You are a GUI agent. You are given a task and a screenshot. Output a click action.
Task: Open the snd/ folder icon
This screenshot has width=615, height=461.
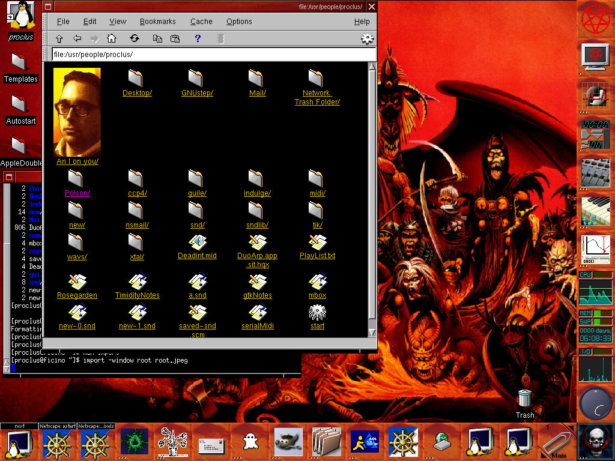[195, 211]
